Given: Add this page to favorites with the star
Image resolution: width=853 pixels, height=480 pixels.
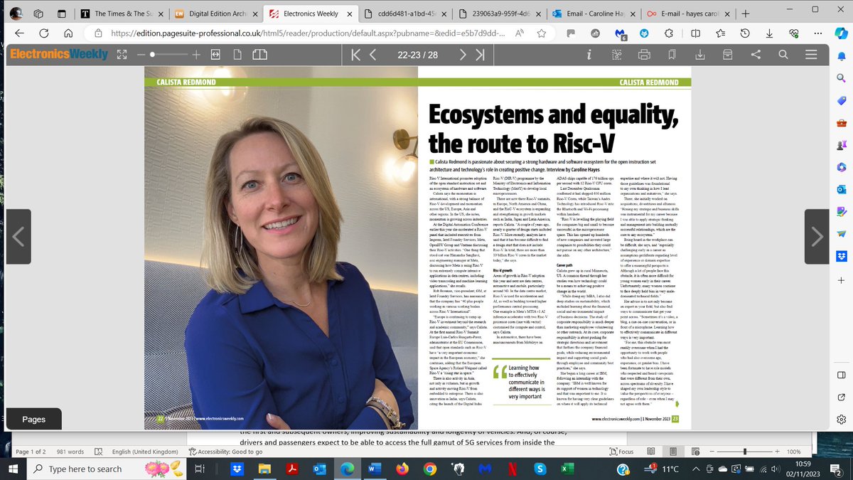Looking at the screenshot, I should point(543,33).
